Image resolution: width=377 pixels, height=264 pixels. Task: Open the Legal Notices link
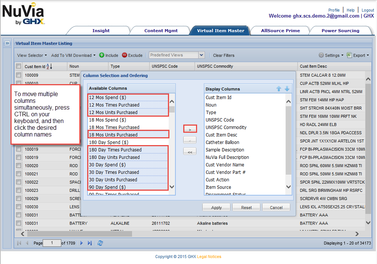[209, 257]
